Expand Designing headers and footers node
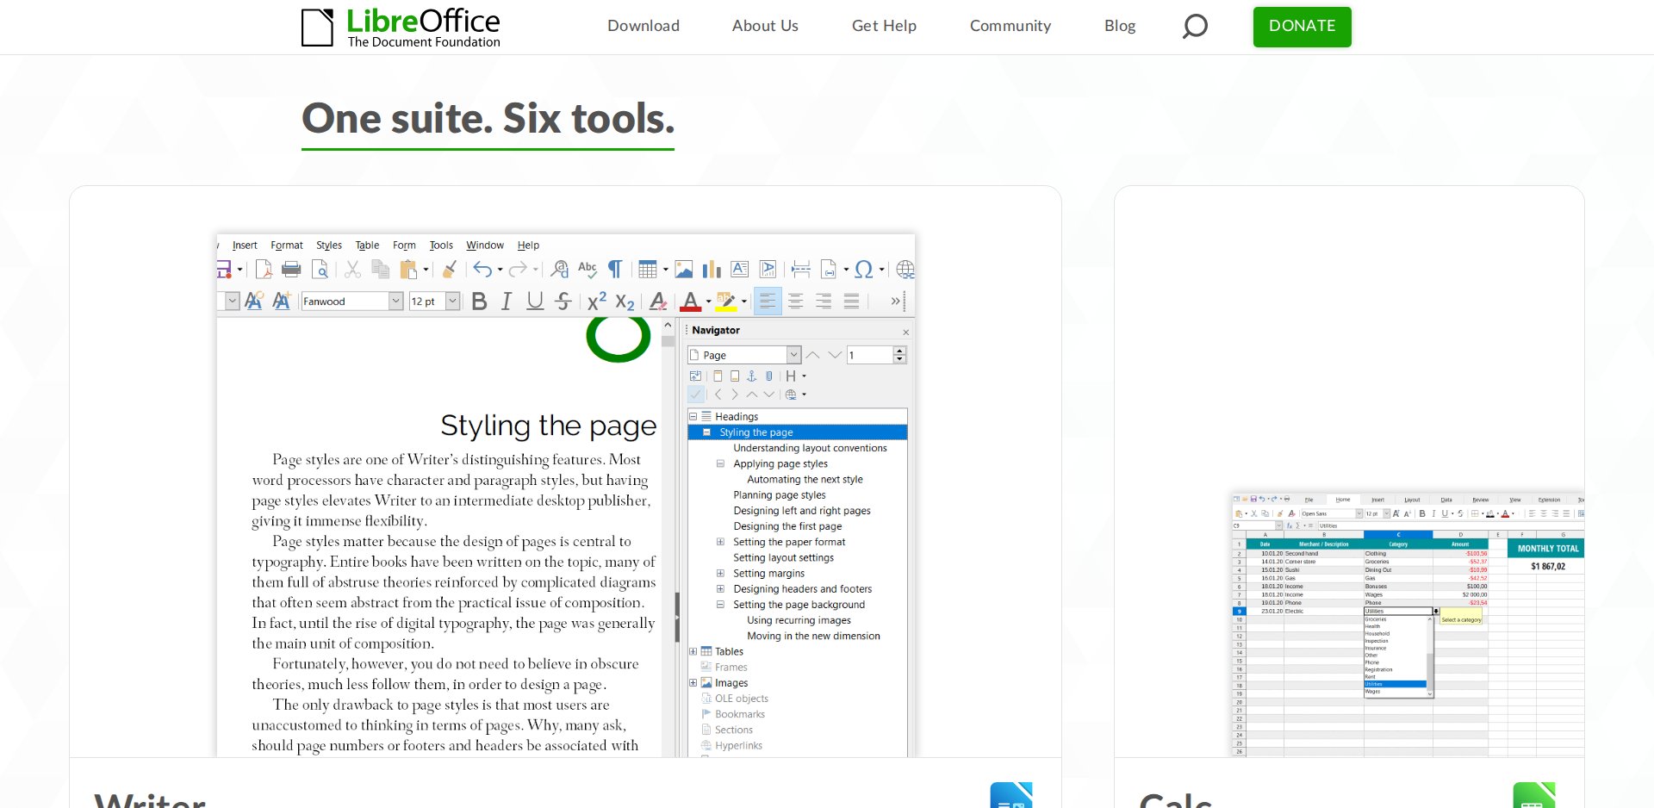Viewport: 1654px width, 808px height. coord(720,588)
